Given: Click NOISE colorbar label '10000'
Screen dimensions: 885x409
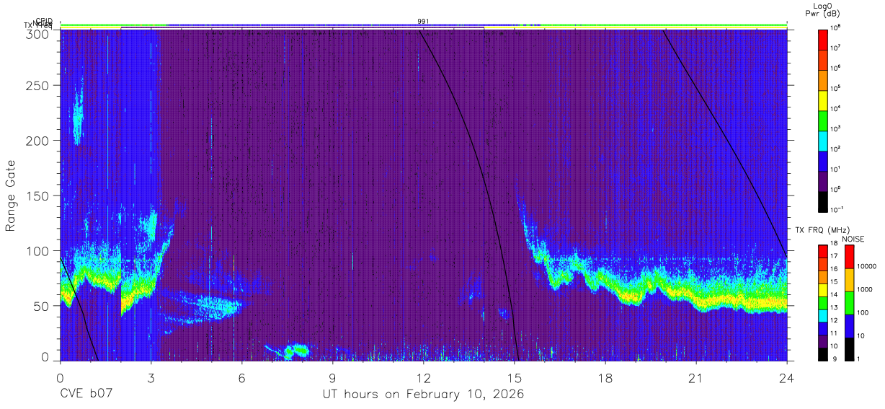Looking at the screenshot, I should (867, 267).
